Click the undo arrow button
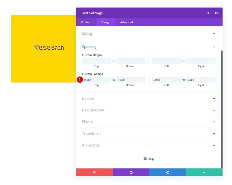 [x=131, y=172]
